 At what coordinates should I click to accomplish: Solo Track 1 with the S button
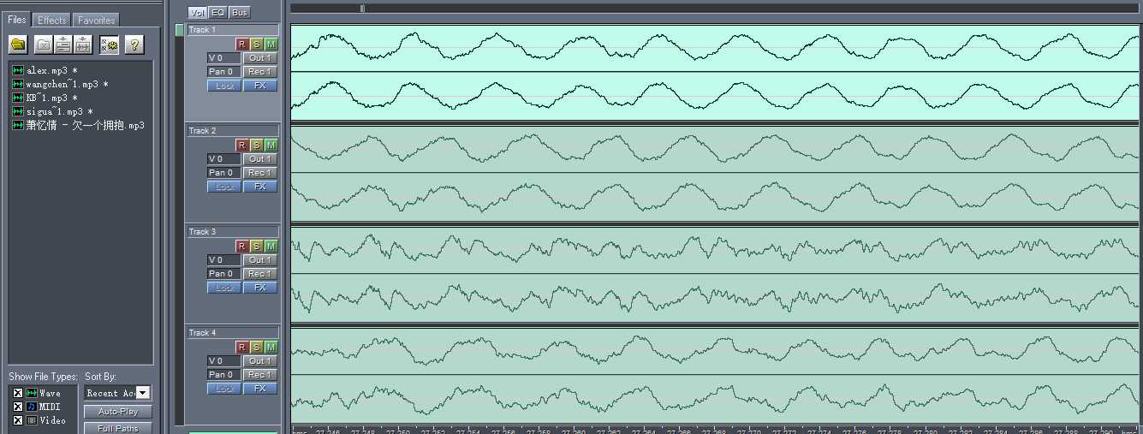[x=257, y=44]
